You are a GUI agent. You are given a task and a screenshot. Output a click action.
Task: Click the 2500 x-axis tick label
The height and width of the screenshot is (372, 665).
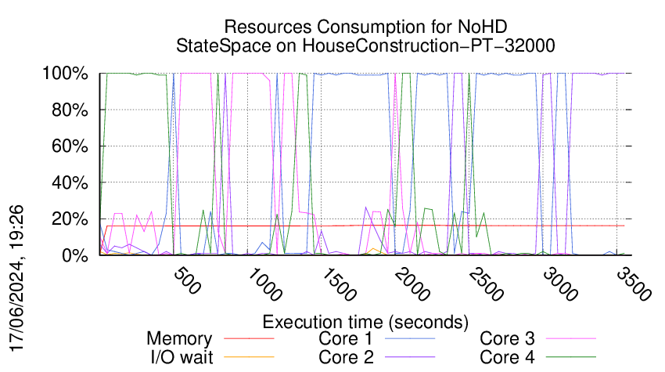pyautogui.click(x=486, y=284)
